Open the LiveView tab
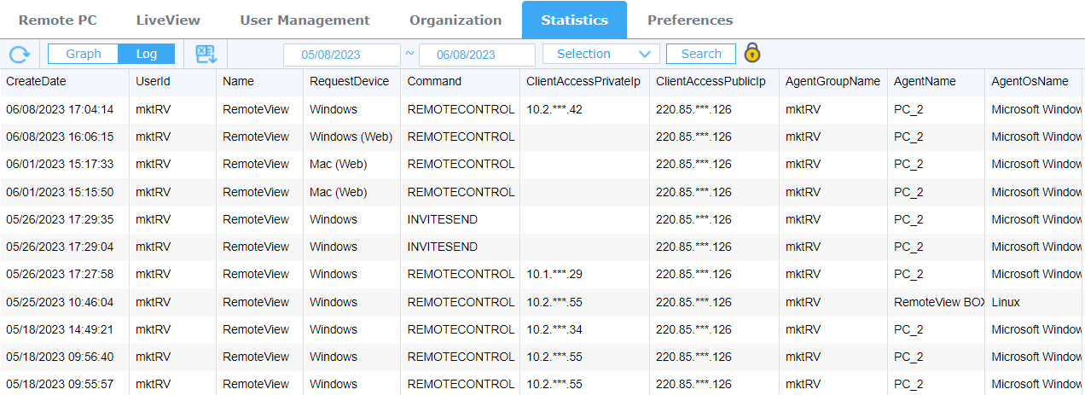Viewport: 1085px width, 395px height. point(168,20)
